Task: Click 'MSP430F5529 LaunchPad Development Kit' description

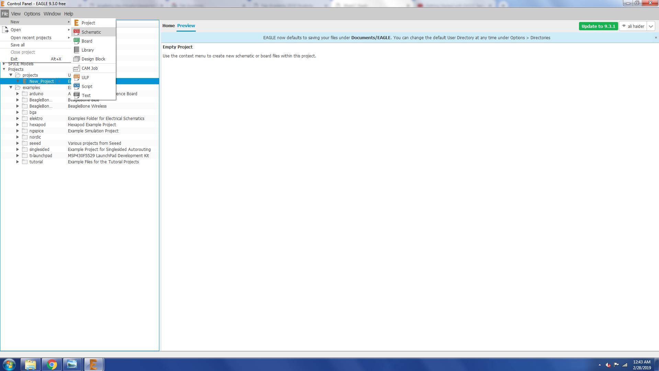Action: [109, 155]
